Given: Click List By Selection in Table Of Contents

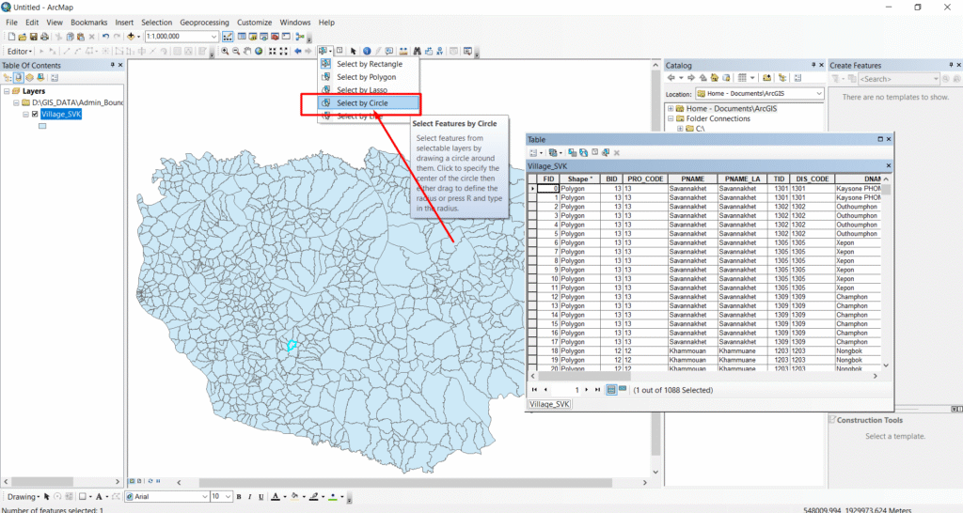Looking at the screenshot, I should 40,78.
